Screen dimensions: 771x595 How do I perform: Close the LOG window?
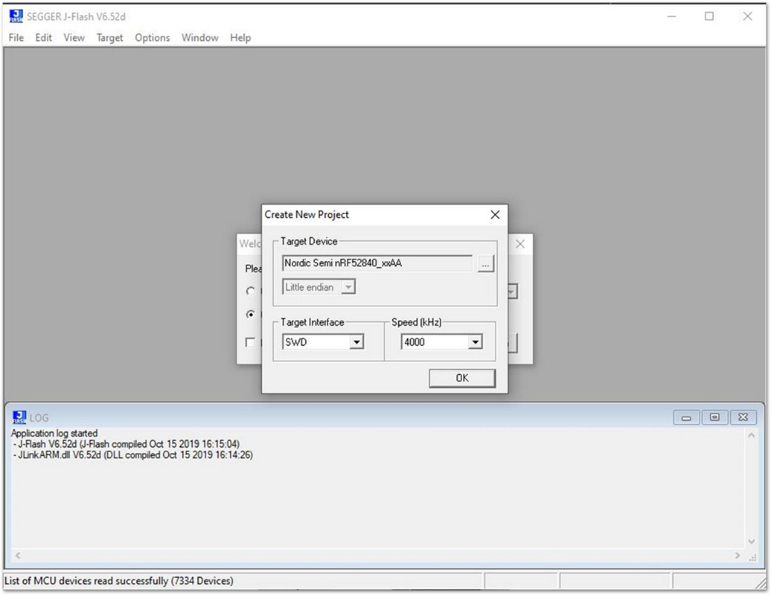[743, 418]
